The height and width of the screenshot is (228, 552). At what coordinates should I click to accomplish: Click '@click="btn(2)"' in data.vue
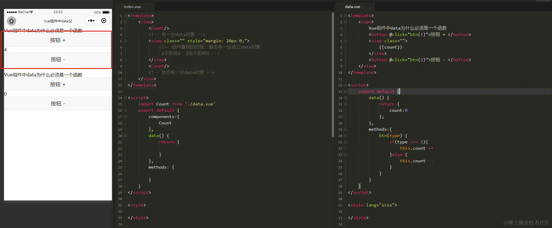[x=409, y=60]
